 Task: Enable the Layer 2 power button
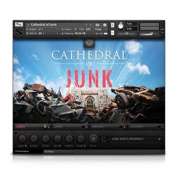[x=83, y=127]
